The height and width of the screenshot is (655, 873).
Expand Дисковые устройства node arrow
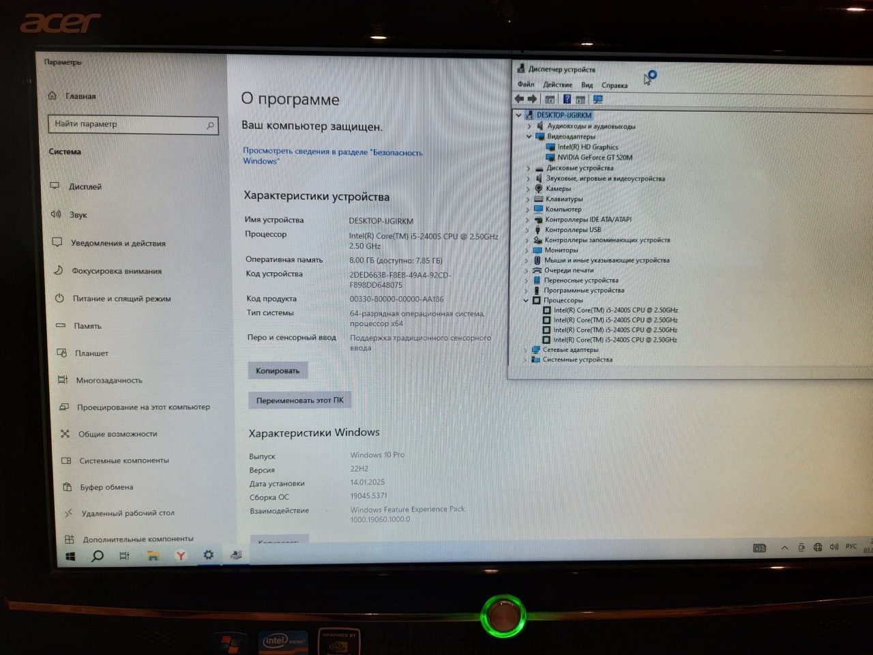528,169
